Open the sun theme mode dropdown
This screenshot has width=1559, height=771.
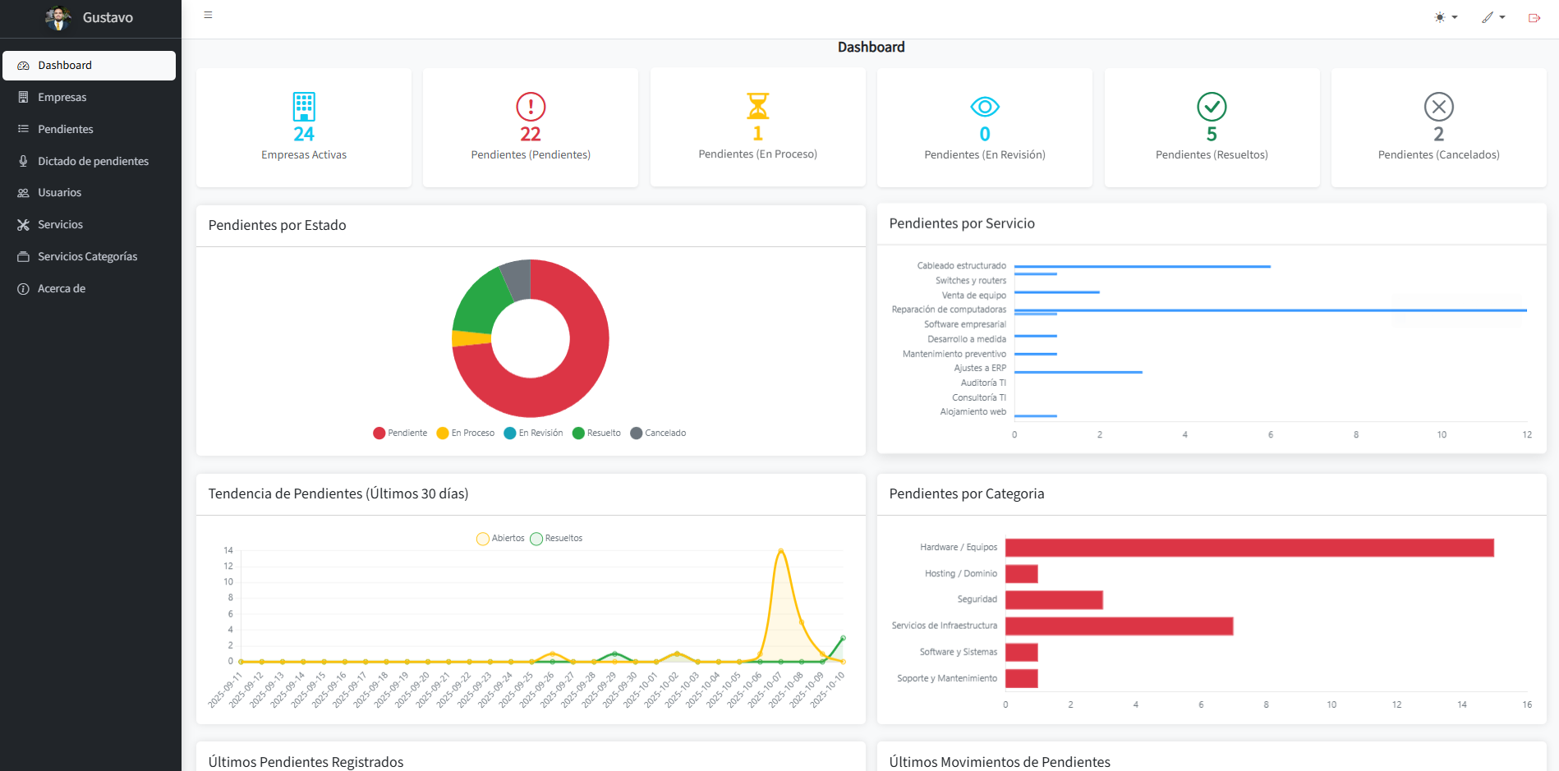tap(1445, 17)
